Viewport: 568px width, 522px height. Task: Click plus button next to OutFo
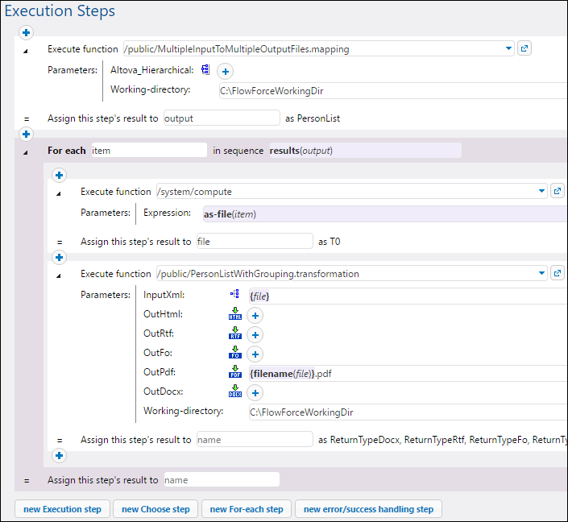(x=255, y=354)
